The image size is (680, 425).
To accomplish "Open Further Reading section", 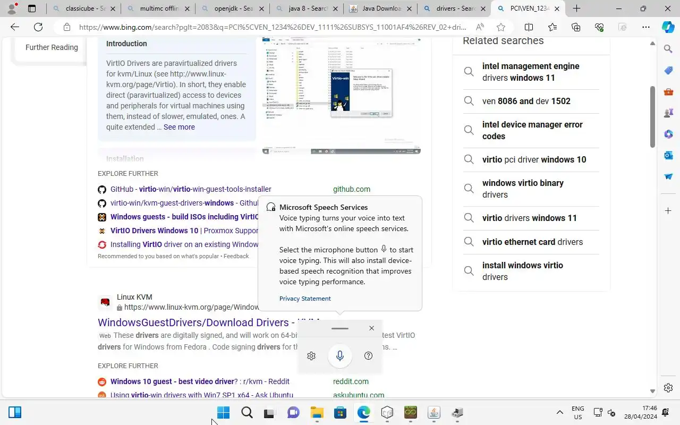I will [x=52, y=47].
